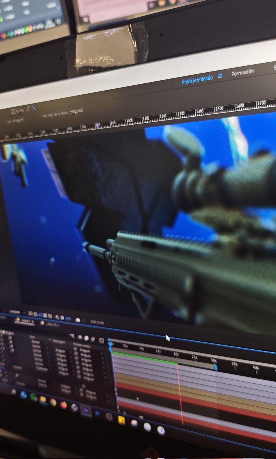Open File Explorer from the taskbar

click(x=43, y=400)
